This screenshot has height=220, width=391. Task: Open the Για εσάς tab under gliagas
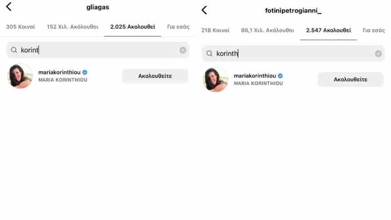tap(178, 27)
